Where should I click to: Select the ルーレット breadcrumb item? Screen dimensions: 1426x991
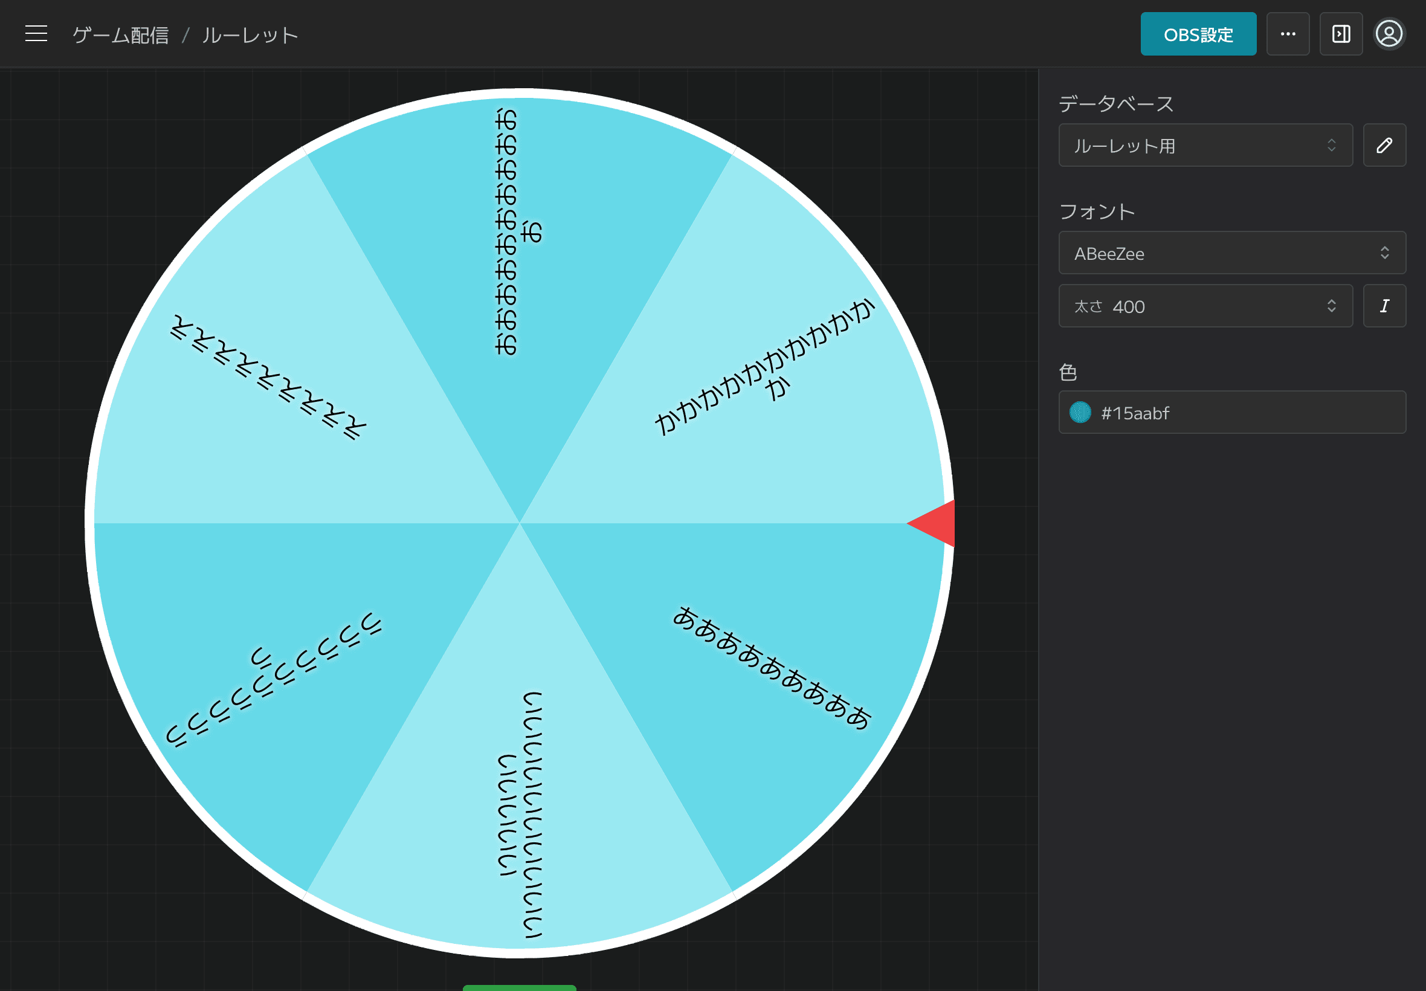(x=250, y=36)
